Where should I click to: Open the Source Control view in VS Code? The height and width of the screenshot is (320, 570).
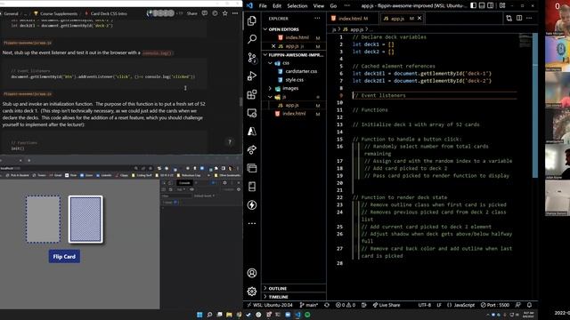pos(252,57)
